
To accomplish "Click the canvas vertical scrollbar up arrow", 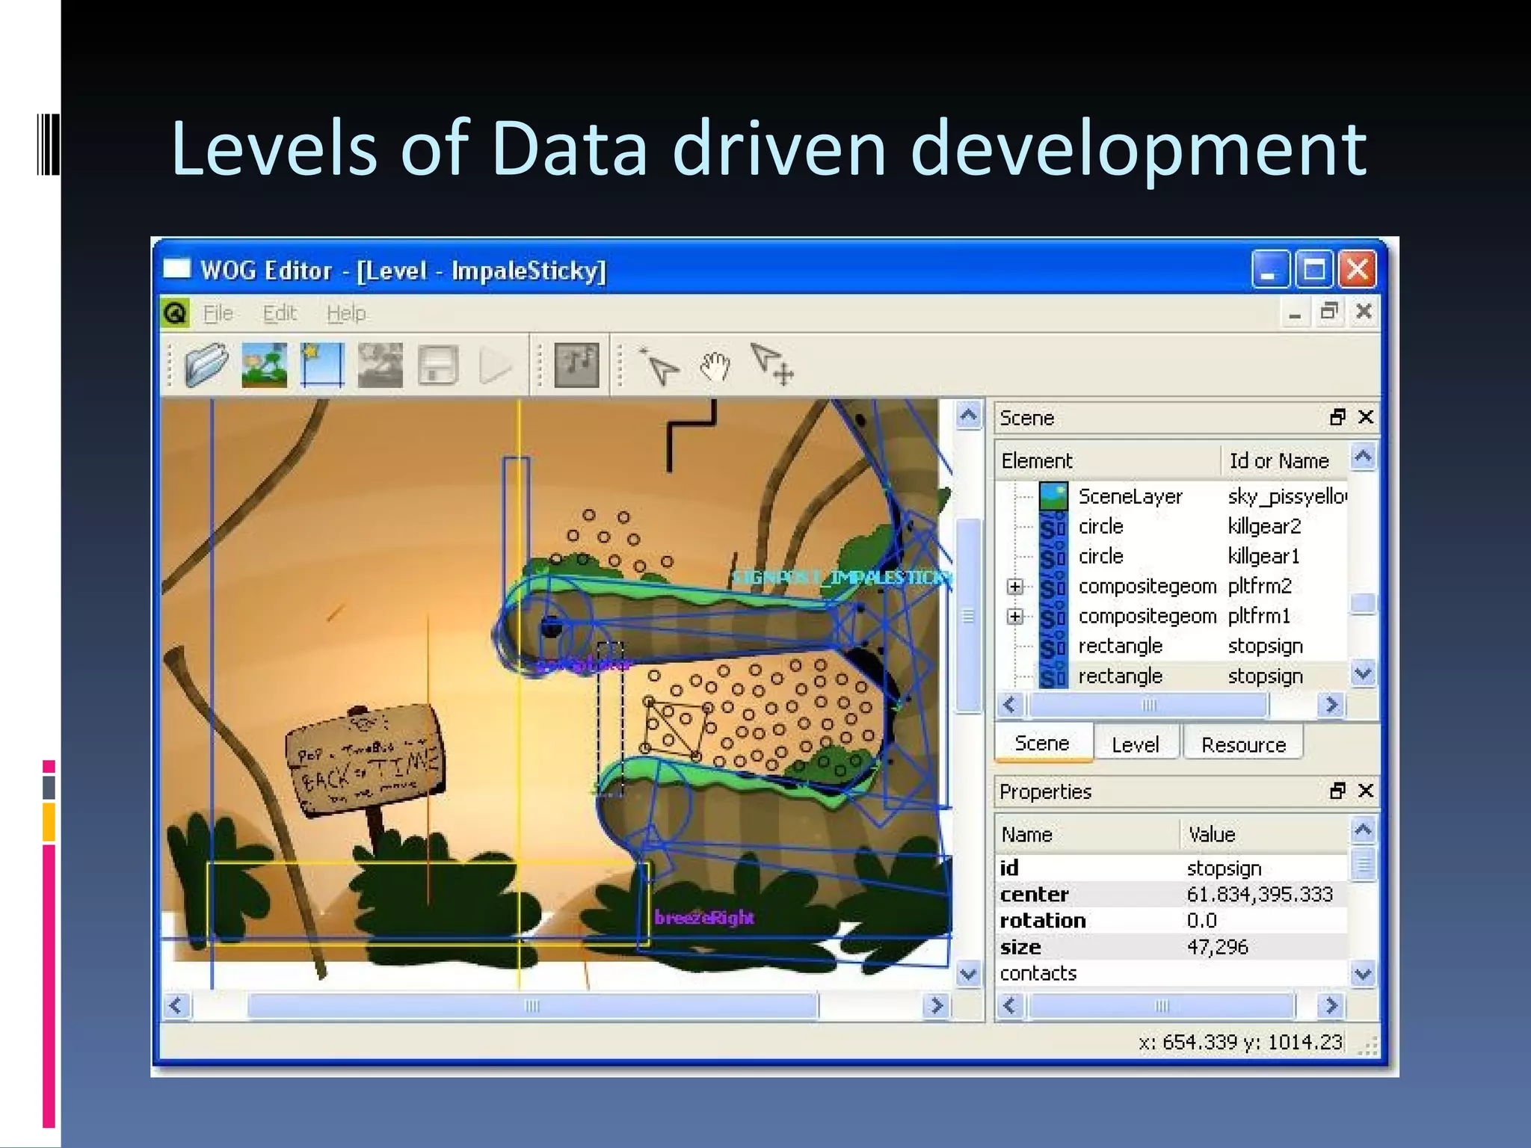I will (969, 416).
